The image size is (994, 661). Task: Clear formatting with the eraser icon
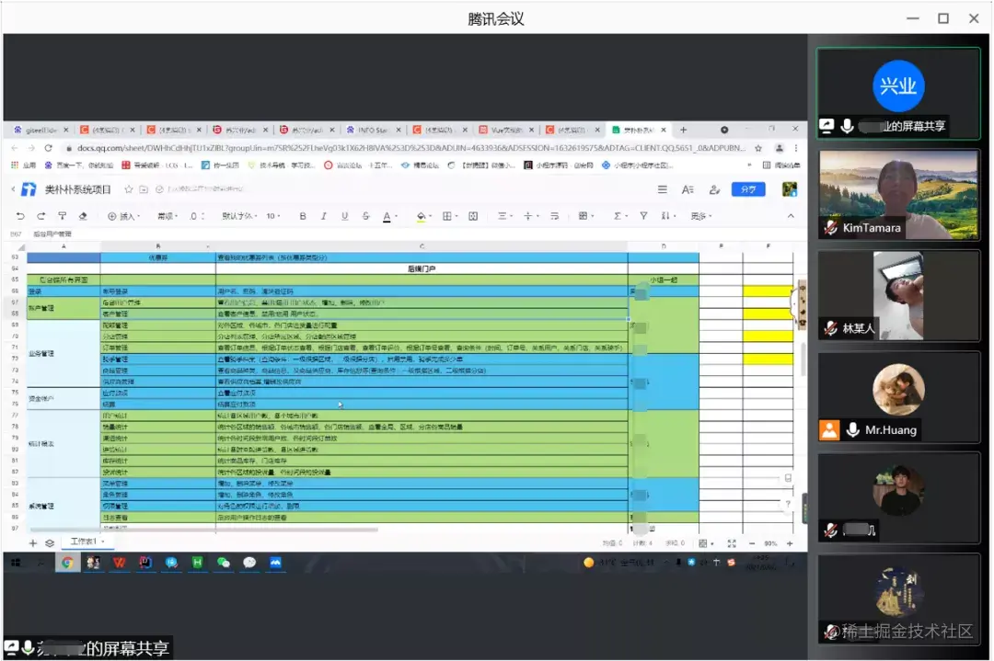pos(83,217)
